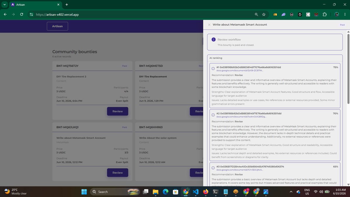Open the #3 submission Google Docs link
This screenshot has height=197, width=350.
[x=240, y=170]
